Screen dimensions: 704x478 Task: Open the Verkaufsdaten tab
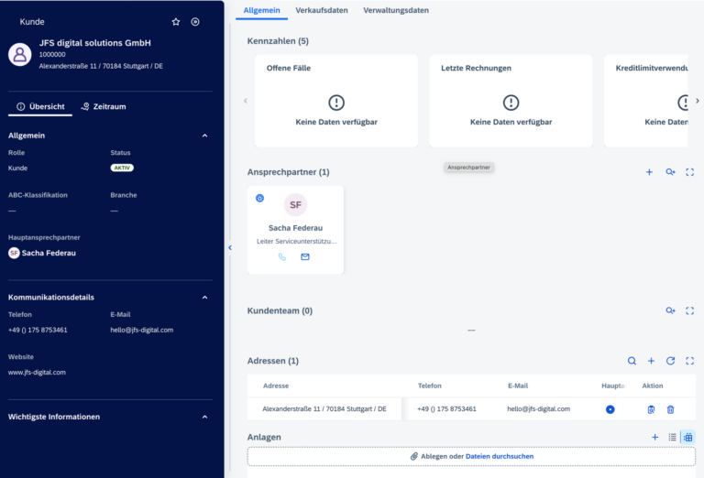pos(321,10)
